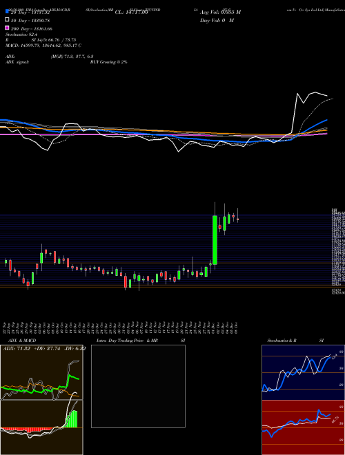Screen dimensions: 345x455
Task: Click the 'BUY Growing @ 2%' signal text
Action: [x=108, y=62]
